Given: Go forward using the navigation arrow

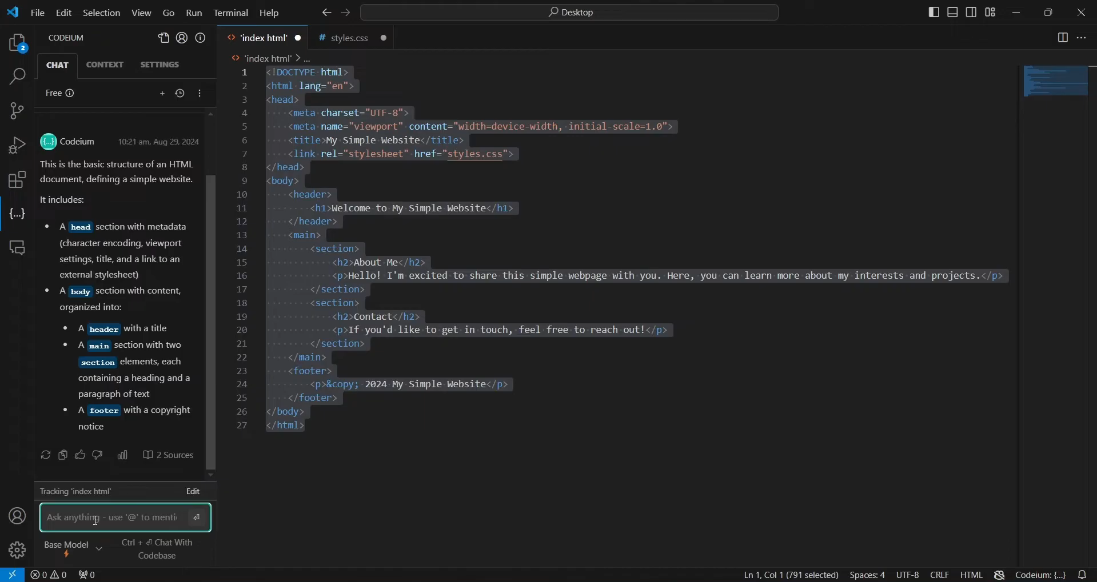Looking at the screenshot, I should point(346,13).
